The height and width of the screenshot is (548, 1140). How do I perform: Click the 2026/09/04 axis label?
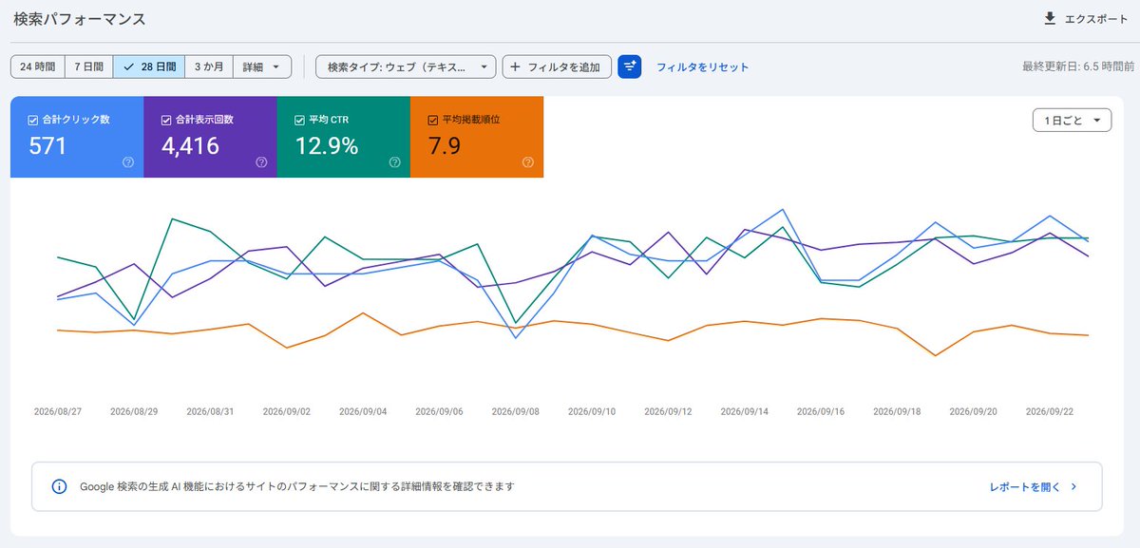363,412
